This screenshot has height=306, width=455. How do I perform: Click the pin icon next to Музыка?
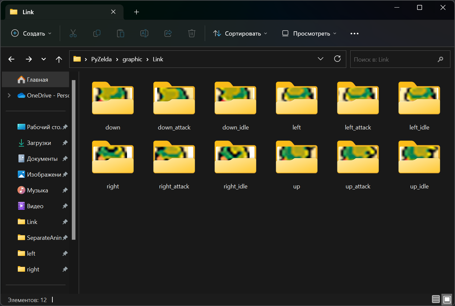pyautogui.click(x=65, y=190)
